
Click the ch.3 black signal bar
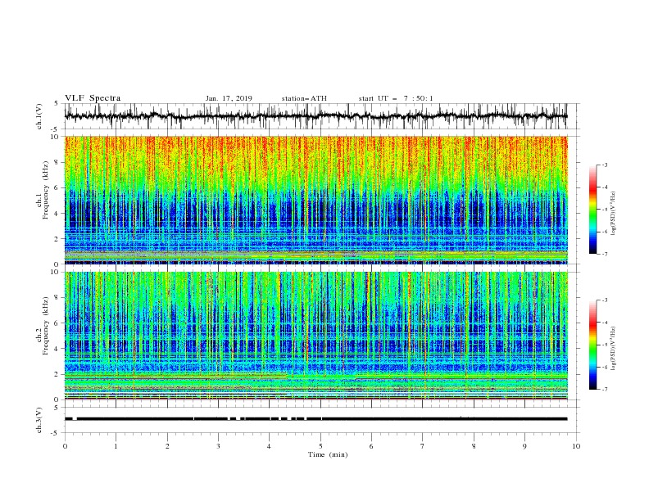pyautogui.click(x=316, y=419)
